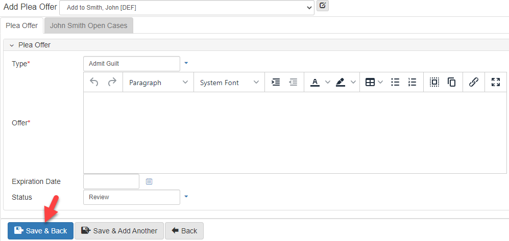Viewport: 509px width, 241px height.
Task: Switch to John Smith Open Cases tab
Action: pos(89,25)
